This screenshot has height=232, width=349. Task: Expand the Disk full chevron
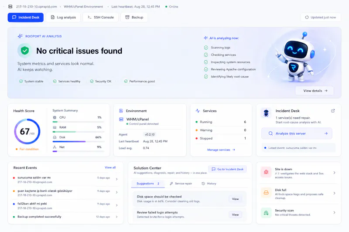pyautogui.click(x=334, y=193)
